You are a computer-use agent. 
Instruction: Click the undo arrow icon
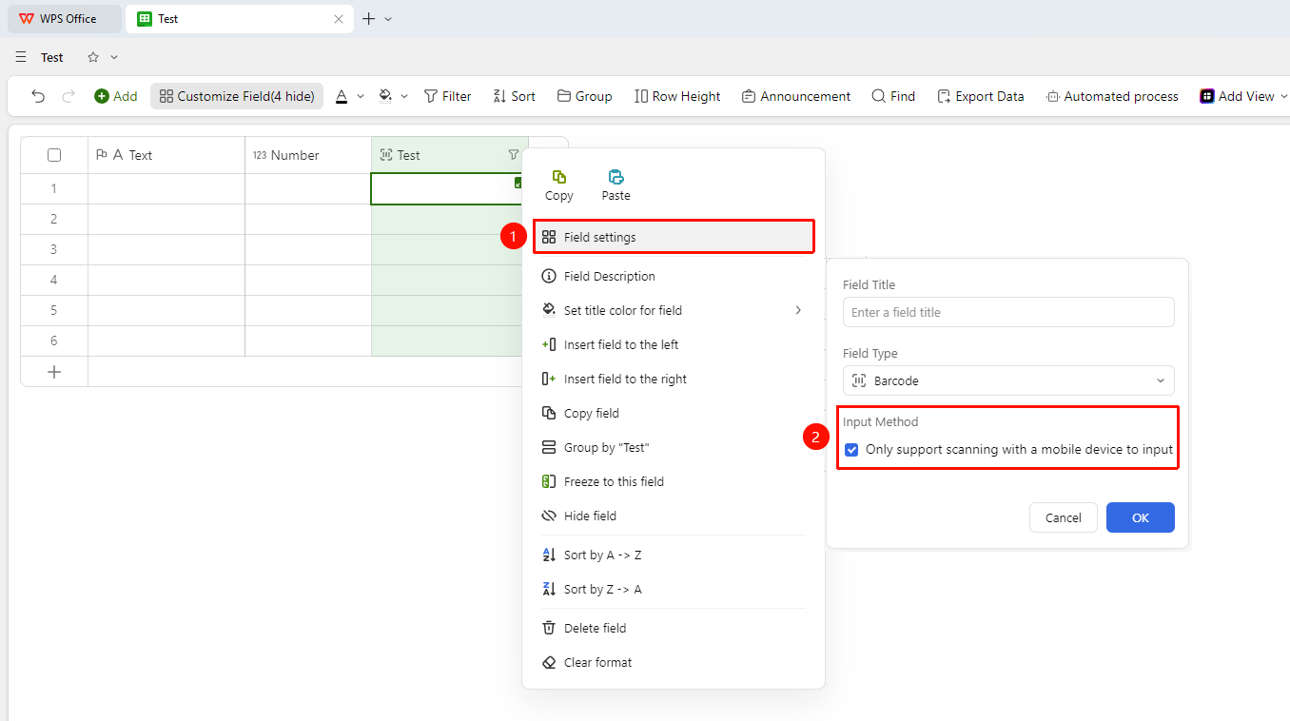38,96
